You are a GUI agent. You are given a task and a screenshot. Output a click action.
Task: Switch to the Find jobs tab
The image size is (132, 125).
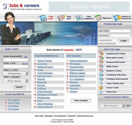[x=65, y=18]
